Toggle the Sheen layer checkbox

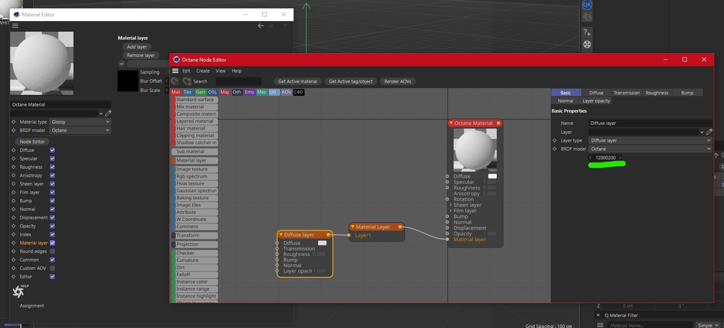pos(52,184)
